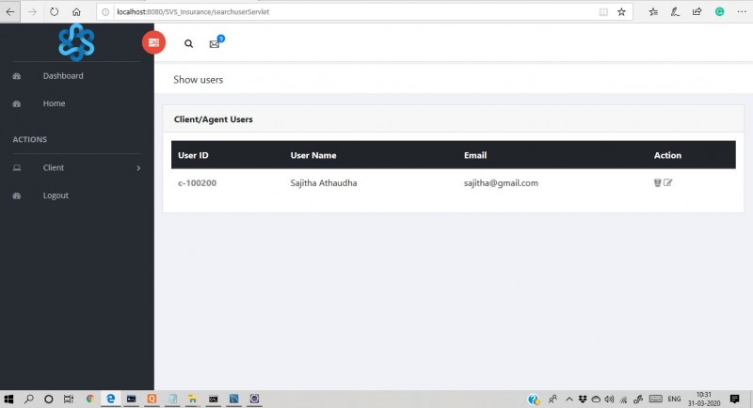Click the Dropbox tray icon
Image resolution: width=753 pixels, height=408 pixels.
click(583, 399)
